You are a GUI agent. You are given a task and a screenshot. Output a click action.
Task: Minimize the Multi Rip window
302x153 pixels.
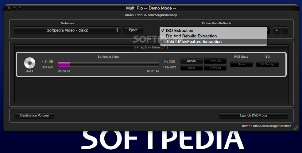[x=14, y=8]
